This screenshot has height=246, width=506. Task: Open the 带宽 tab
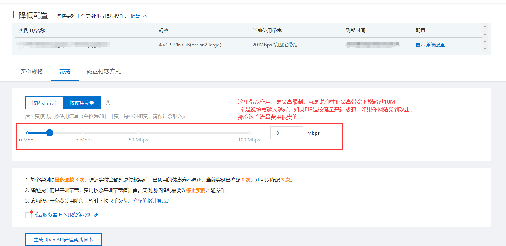click(65, 72)
